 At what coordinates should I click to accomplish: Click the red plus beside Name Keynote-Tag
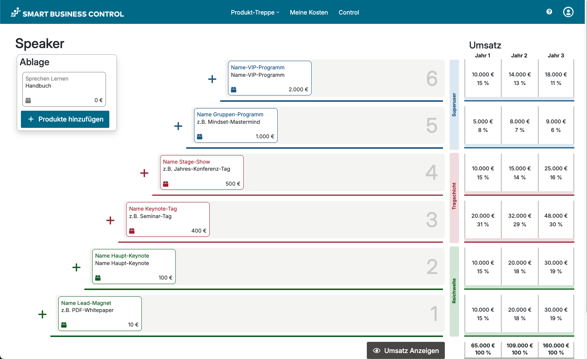pyautogui.click(x=110, y=220)
